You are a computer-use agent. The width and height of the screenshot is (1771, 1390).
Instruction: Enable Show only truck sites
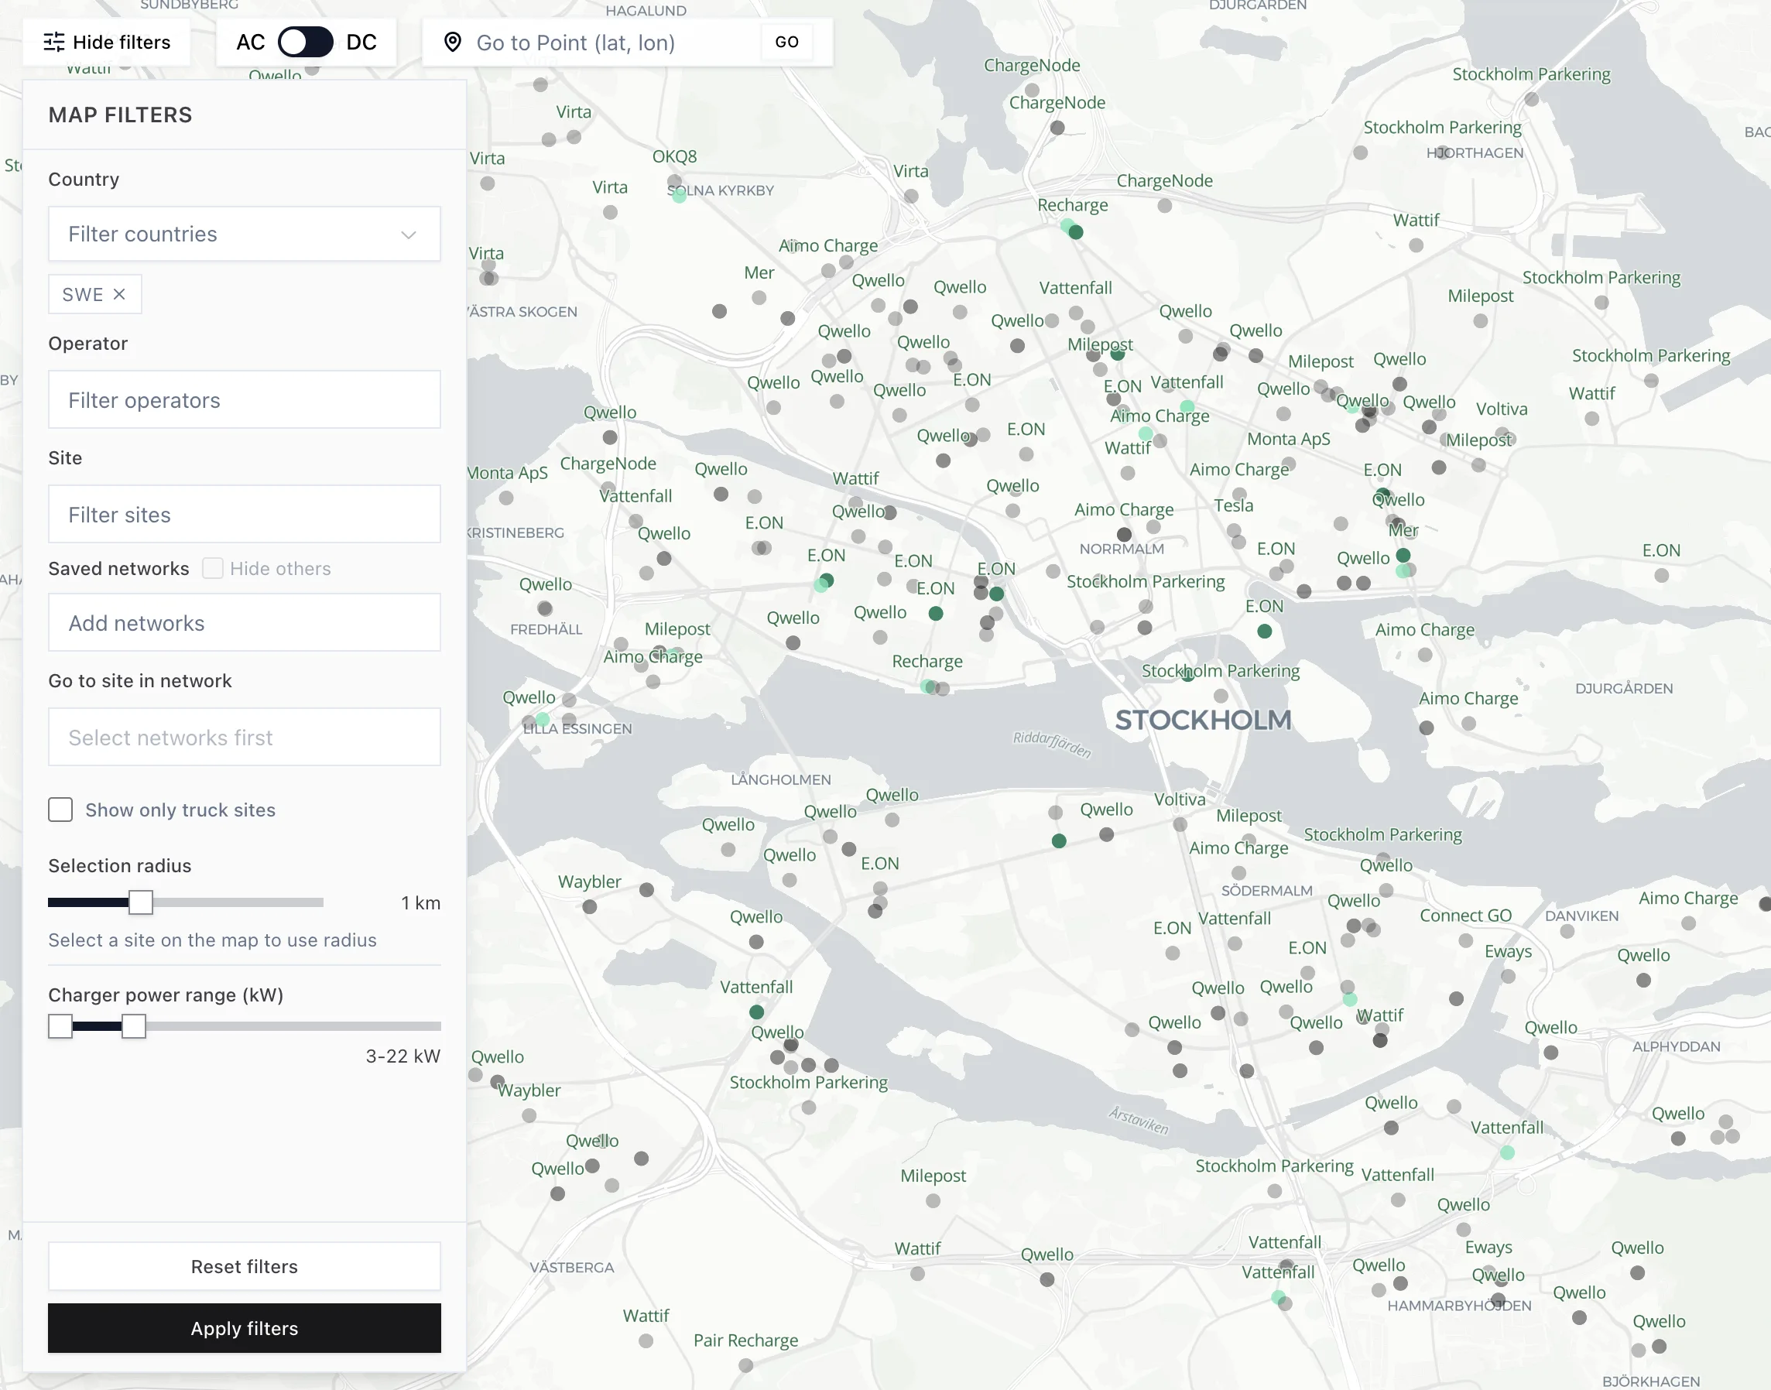tap(60, 810)
